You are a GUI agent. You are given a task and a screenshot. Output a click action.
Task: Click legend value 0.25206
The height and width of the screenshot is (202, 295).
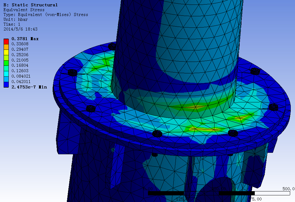point(20,55)
